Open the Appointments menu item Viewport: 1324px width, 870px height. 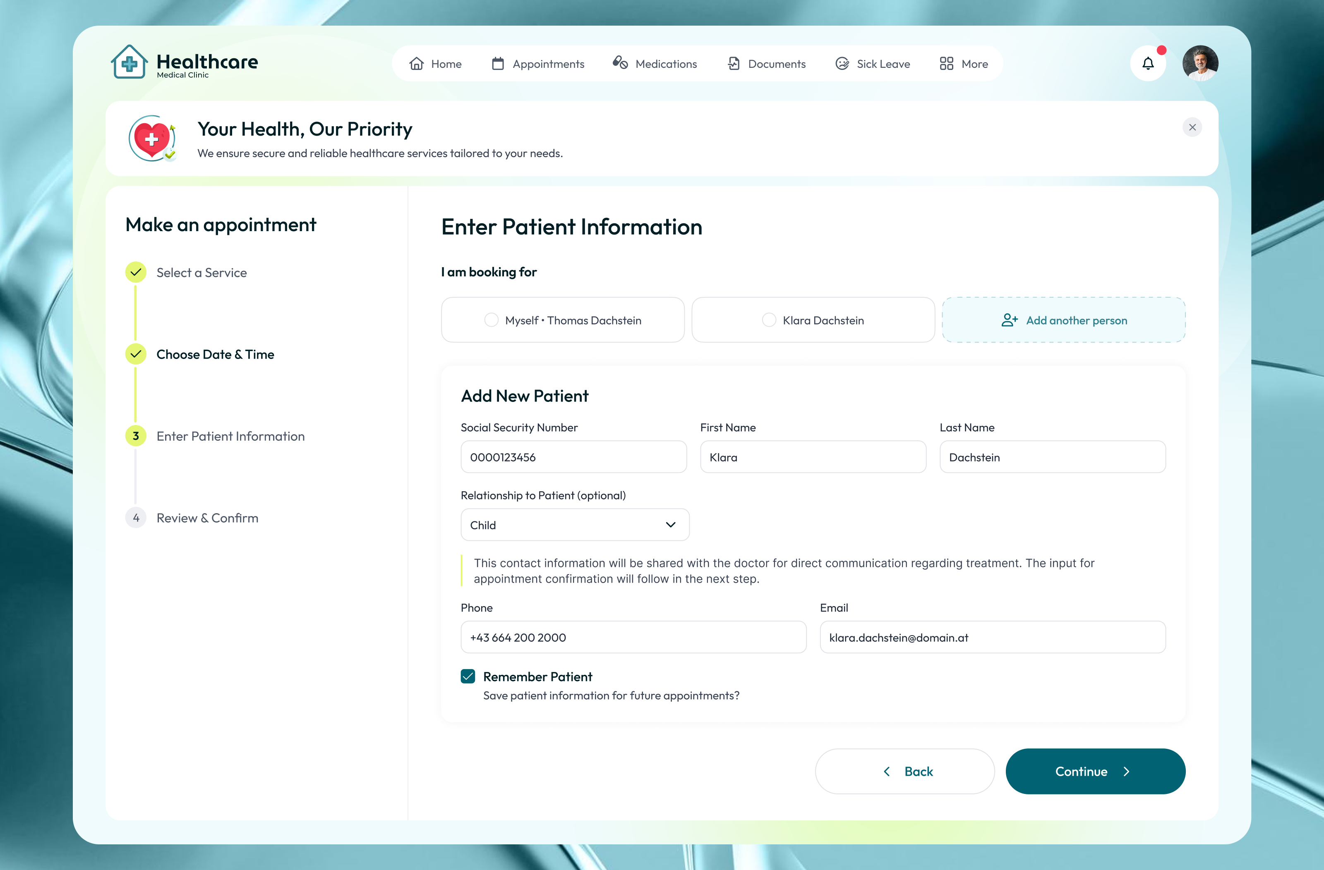[538, 64]
